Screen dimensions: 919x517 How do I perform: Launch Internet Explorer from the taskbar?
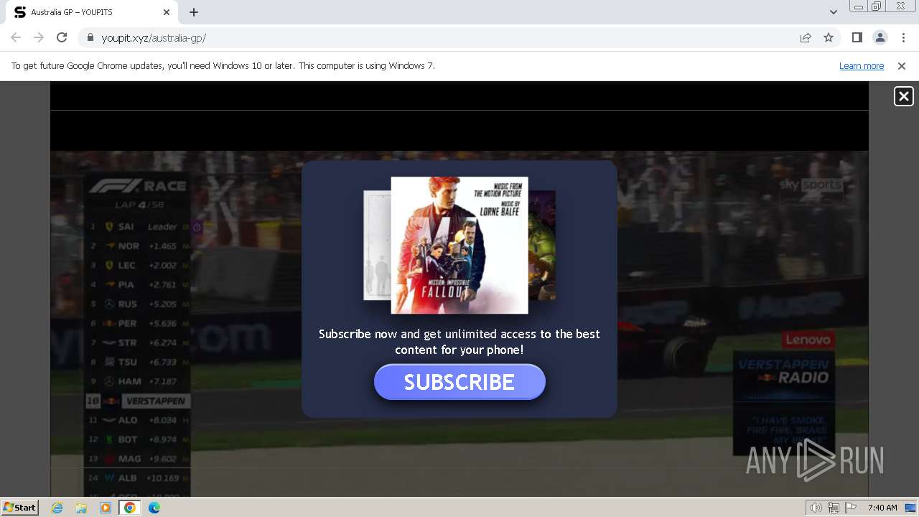click(x=57, y=508)
